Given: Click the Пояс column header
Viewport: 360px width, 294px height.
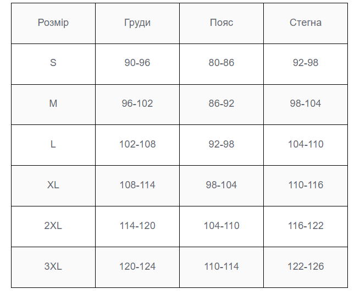Looking at the screenshot, I should [221, 24].
